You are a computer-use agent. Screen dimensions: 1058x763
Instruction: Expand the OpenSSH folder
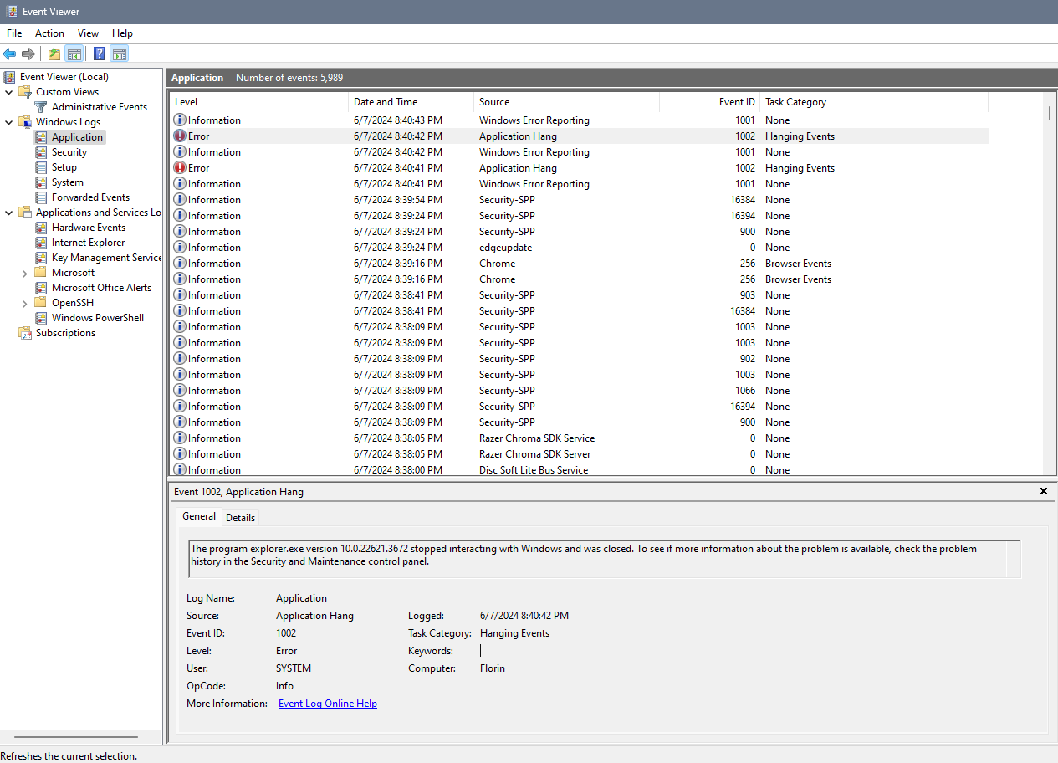pyautogui.click(x=25, y=303)
